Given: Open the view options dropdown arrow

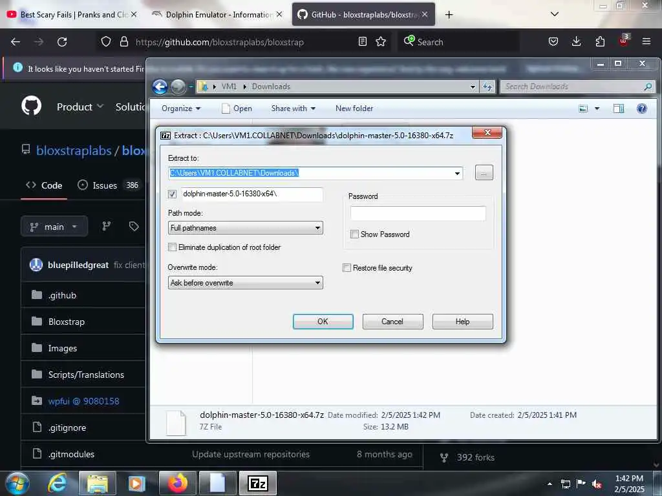Looking at the screenshot, I should [597, 108].
